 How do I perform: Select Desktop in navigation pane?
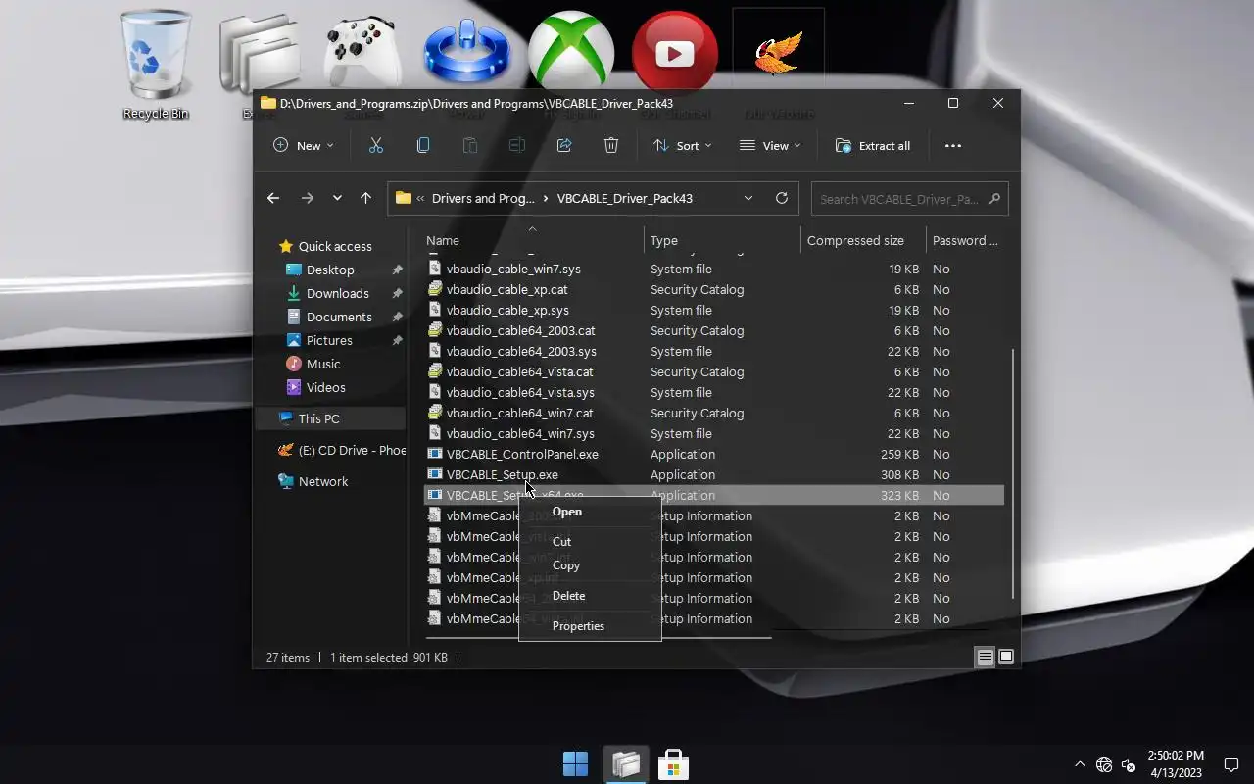[x=330, y=269]
